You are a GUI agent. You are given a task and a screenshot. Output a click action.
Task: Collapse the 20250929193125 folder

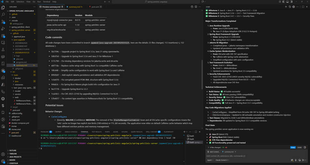(x=22, y=53)
